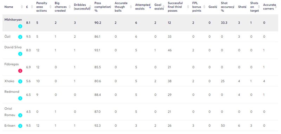The image size is (281, 134).
Task: Sort by £ price column arrows
Action: [x=32, y=7]
